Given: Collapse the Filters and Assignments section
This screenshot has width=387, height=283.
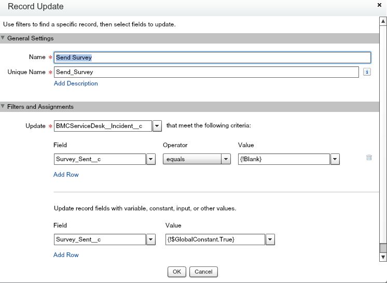Looking at the screenshot, I should point(3,107).
